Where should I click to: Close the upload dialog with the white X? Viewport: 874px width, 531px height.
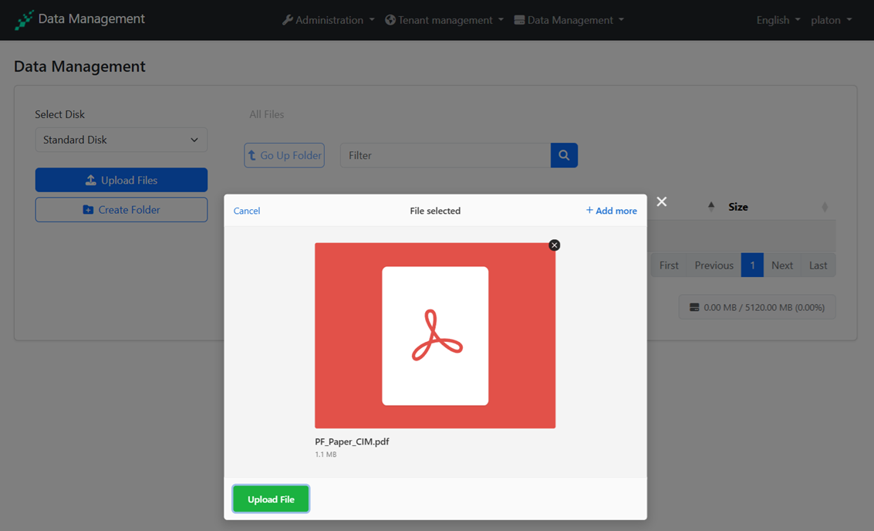[x=661, y=201]
